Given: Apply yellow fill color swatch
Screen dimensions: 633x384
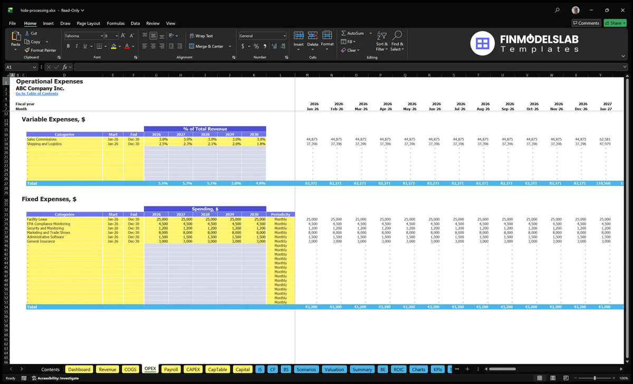Looking at the screenshot, I should (113, 46).
